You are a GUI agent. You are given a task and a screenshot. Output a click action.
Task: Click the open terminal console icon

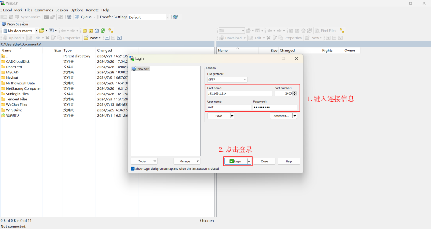coord(46,17)
